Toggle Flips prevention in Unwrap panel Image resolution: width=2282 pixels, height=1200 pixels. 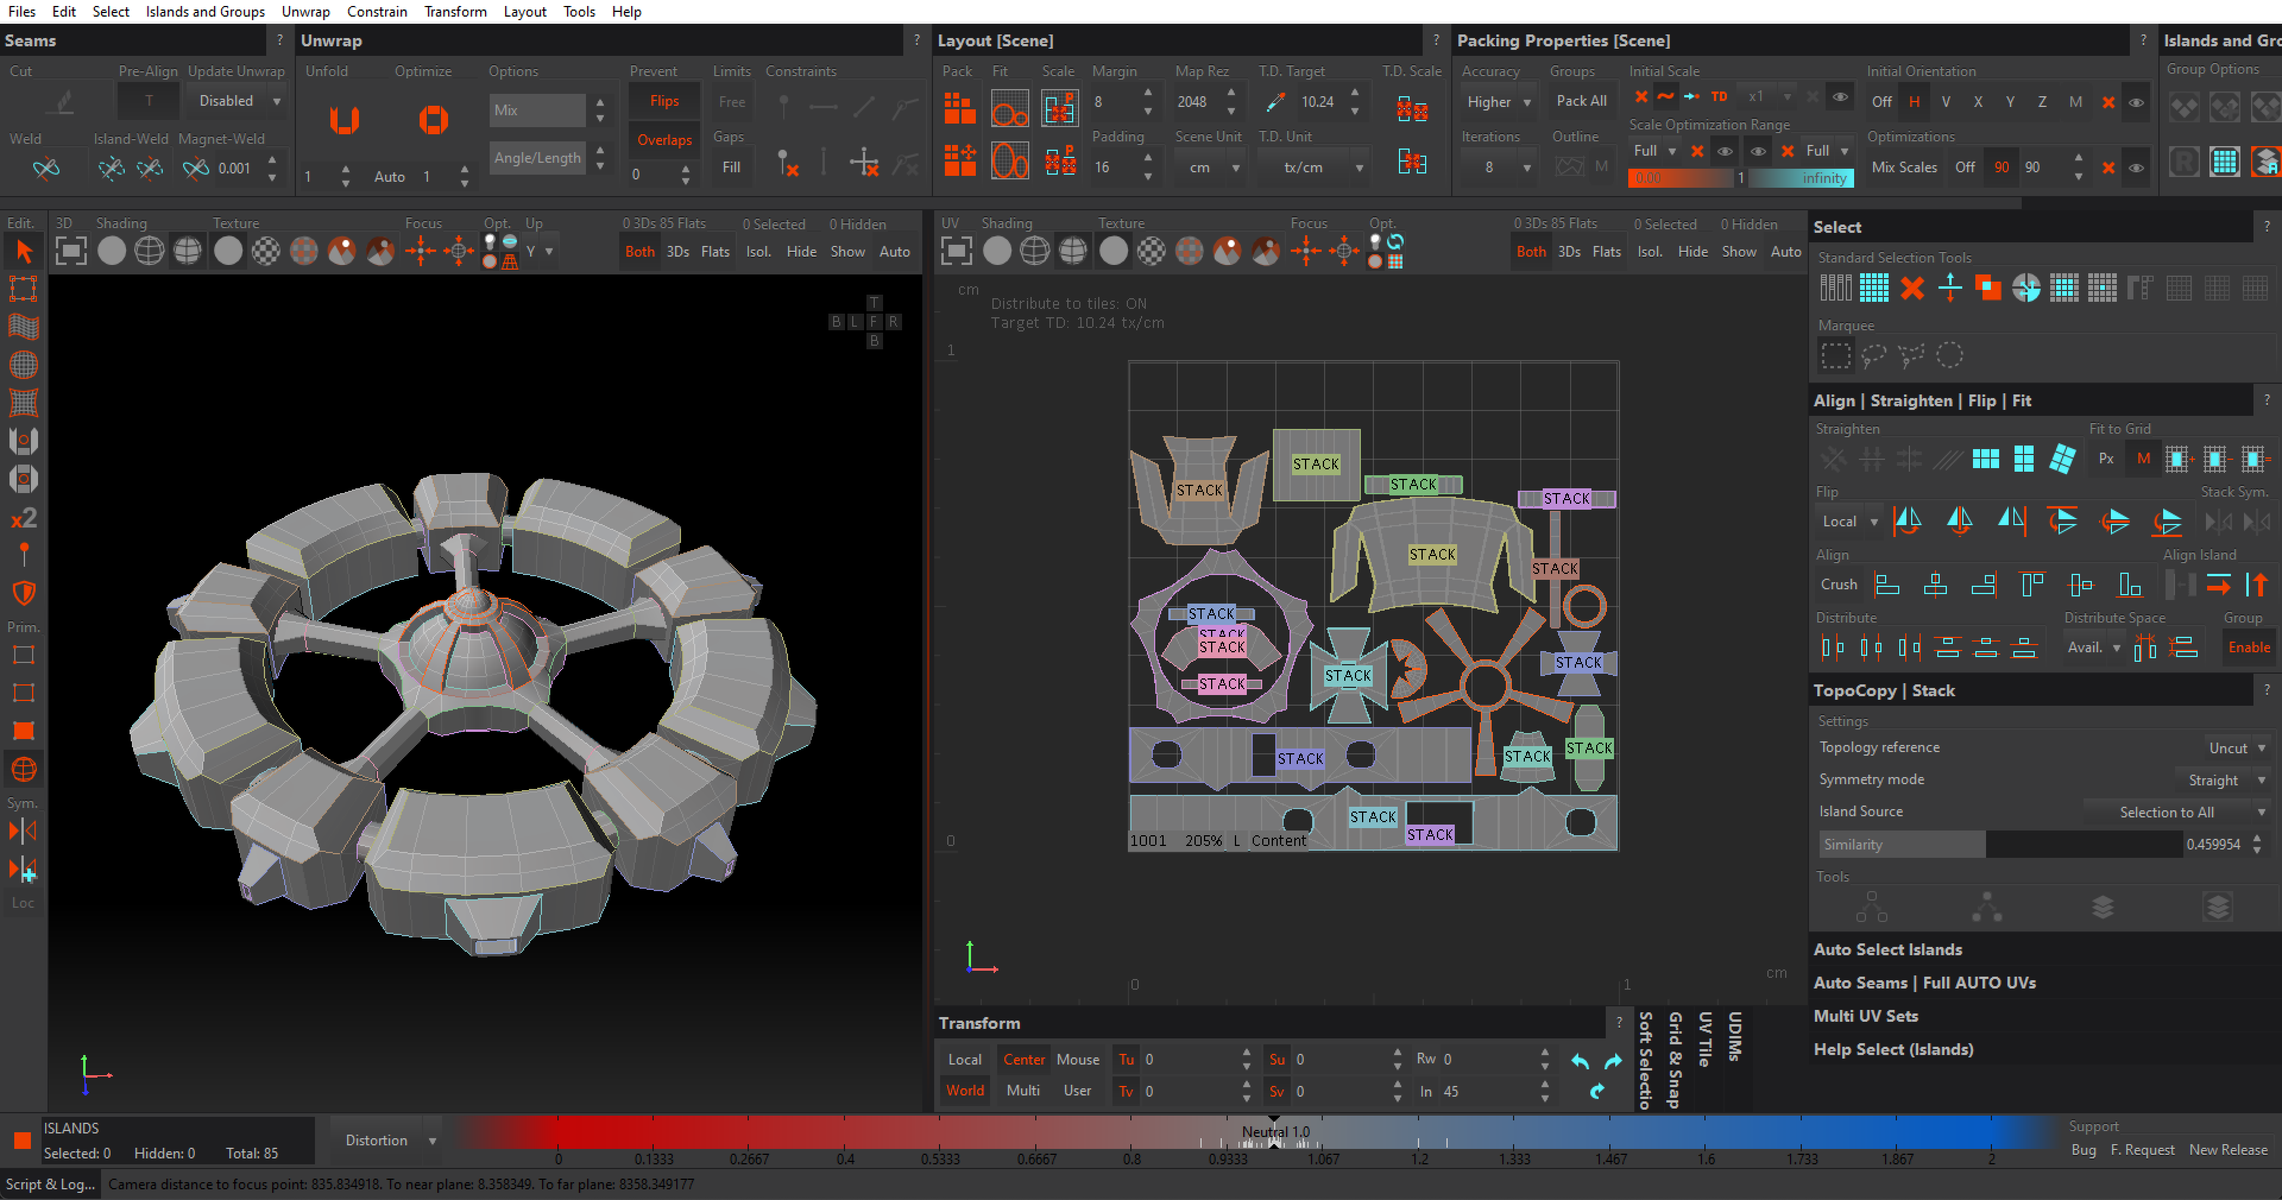click(x=664, y=101)
